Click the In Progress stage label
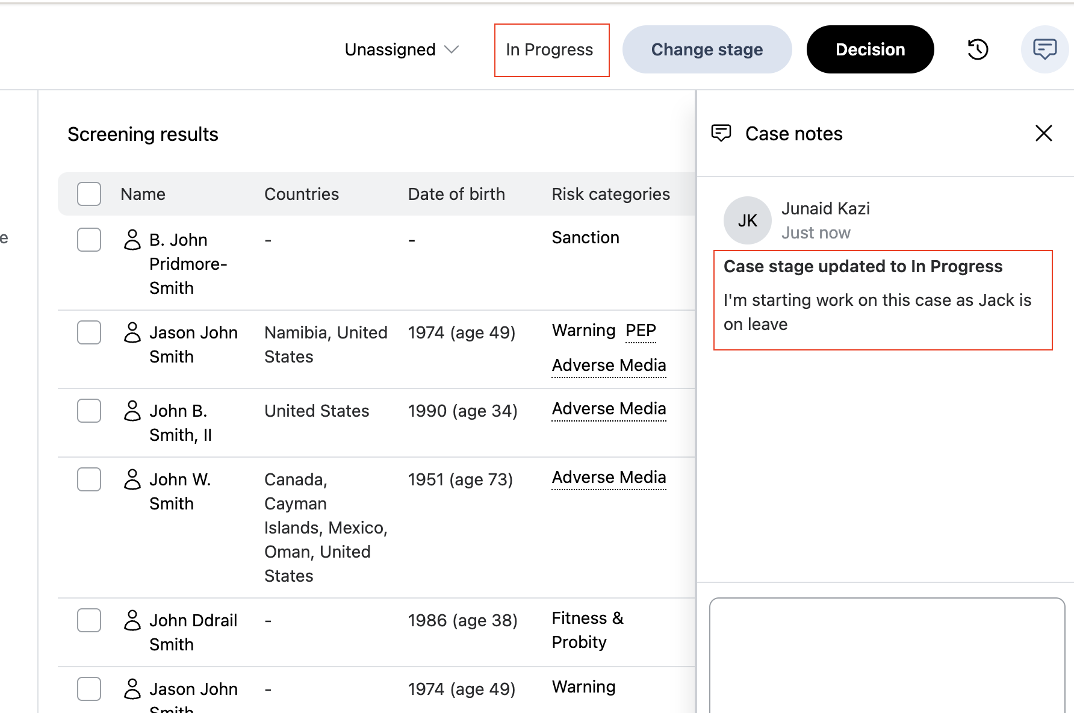Image resolution: width=1074 pixels, height=713 pixels. tap(550, 49)
